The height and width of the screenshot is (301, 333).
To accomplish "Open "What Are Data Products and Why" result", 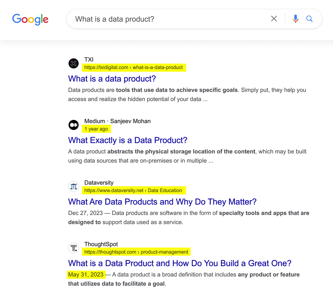I will [162, 202].
